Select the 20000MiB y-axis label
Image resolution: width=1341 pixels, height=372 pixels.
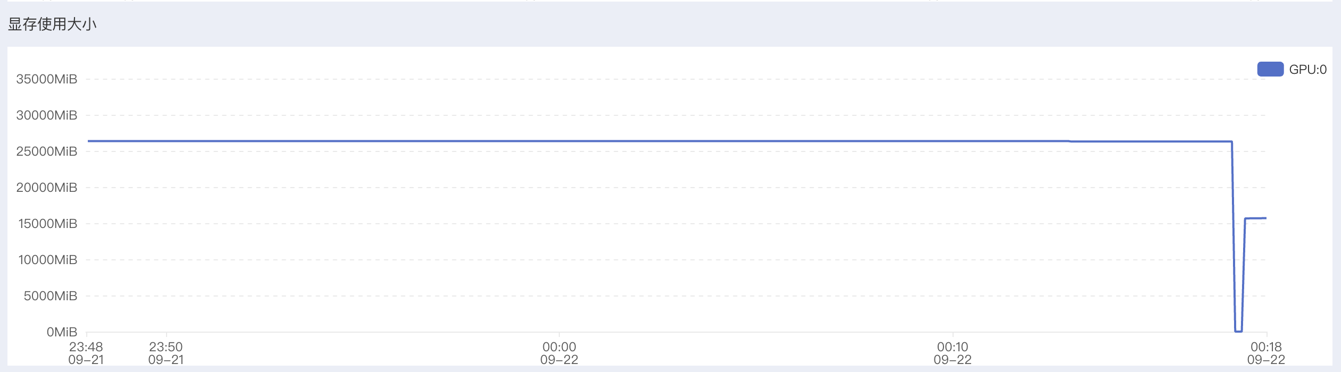pyautogui.click(x=47, y=188)
